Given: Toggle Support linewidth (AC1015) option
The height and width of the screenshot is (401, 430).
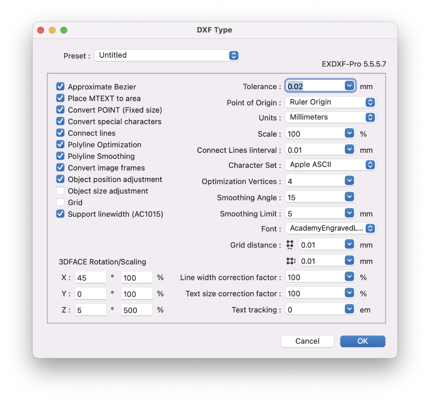Looking at the screenshot, I should click(60, 214).
